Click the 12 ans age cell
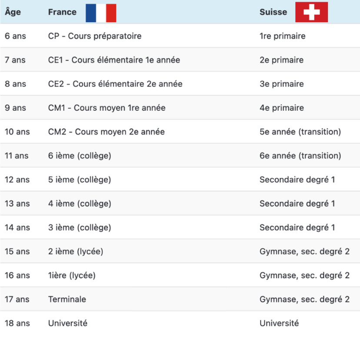Image resolution: width=360 pixels, height=340 pixels. click(x=17, y=180)
